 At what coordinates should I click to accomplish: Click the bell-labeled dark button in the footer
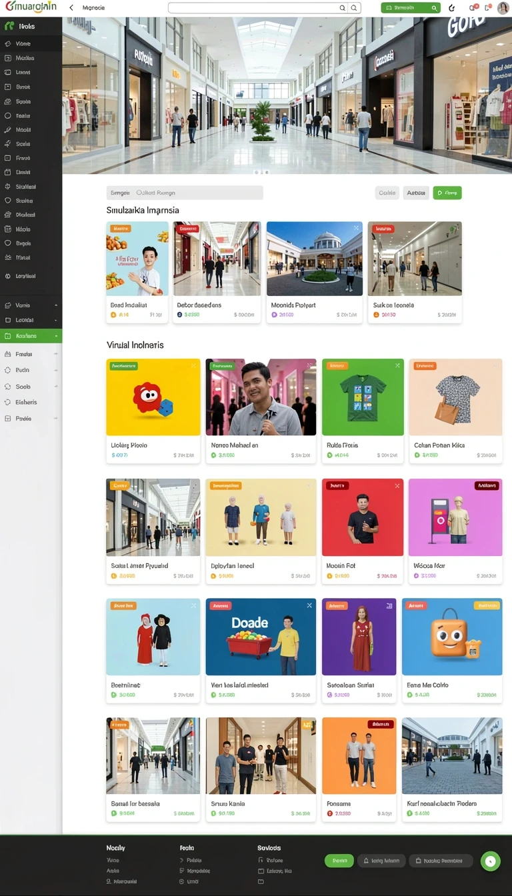(x=381, y=861)
